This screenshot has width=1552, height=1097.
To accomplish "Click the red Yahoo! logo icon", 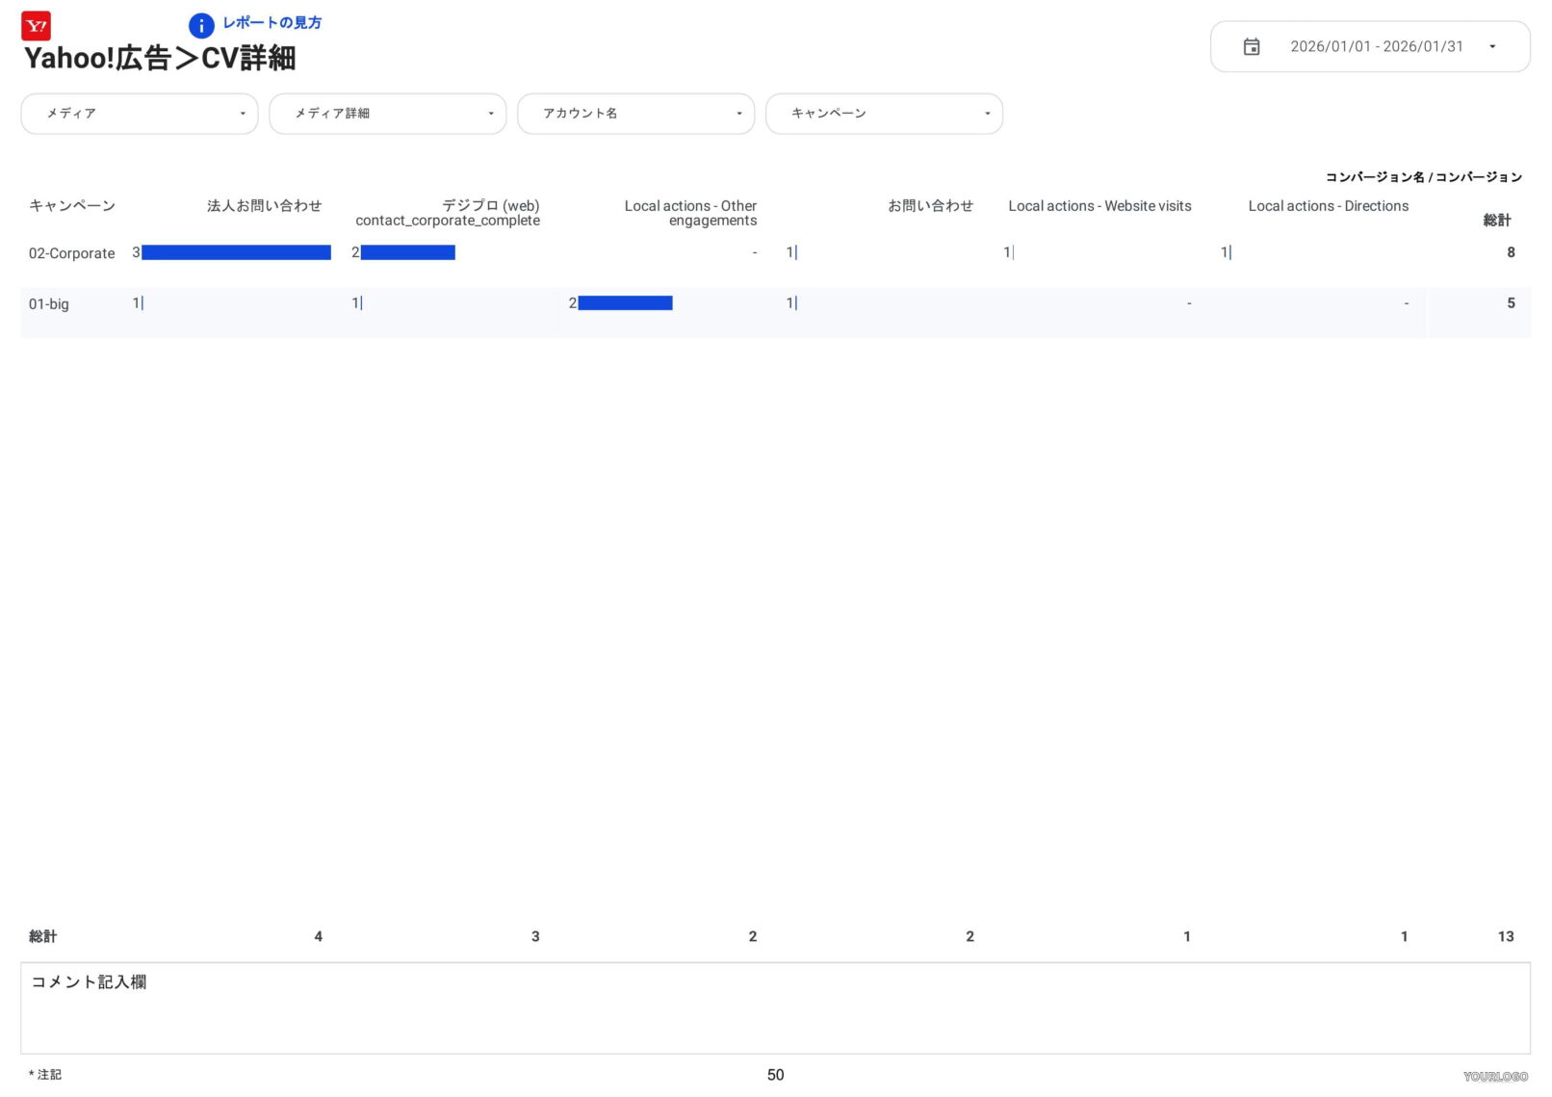I will tap(36, 26).
